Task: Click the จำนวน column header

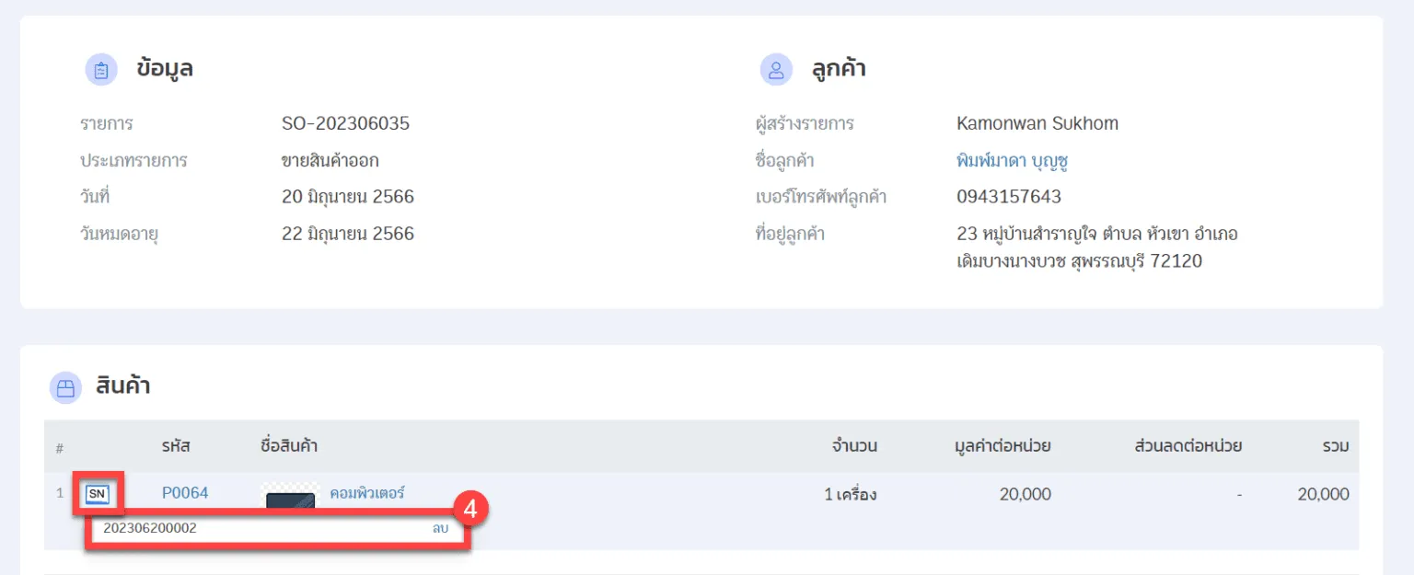Action: coord(852,446)
